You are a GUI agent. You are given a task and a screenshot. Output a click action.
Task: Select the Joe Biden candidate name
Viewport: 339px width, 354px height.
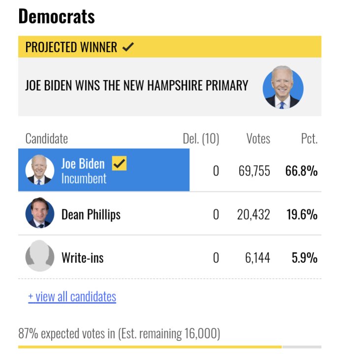click(83, 164)
